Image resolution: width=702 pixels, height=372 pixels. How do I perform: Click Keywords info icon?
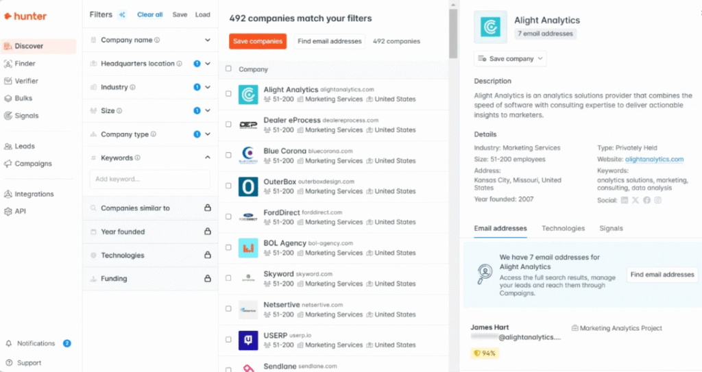pos(137,158)
